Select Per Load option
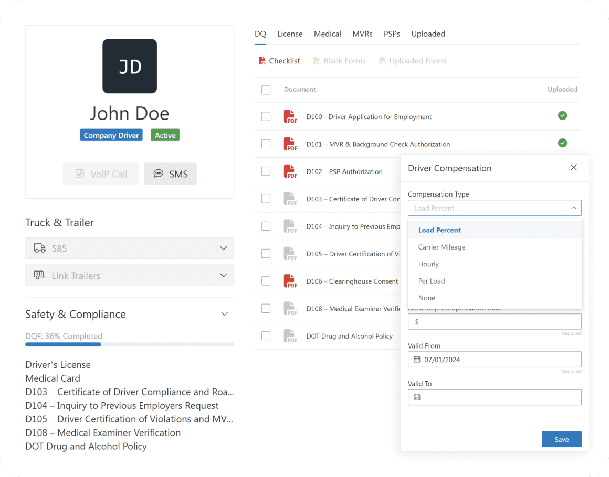Screen dimensions: 609x477 (495, 281)
